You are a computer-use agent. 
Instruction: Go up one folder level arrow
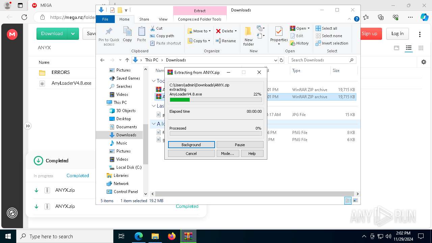[127, 60]
